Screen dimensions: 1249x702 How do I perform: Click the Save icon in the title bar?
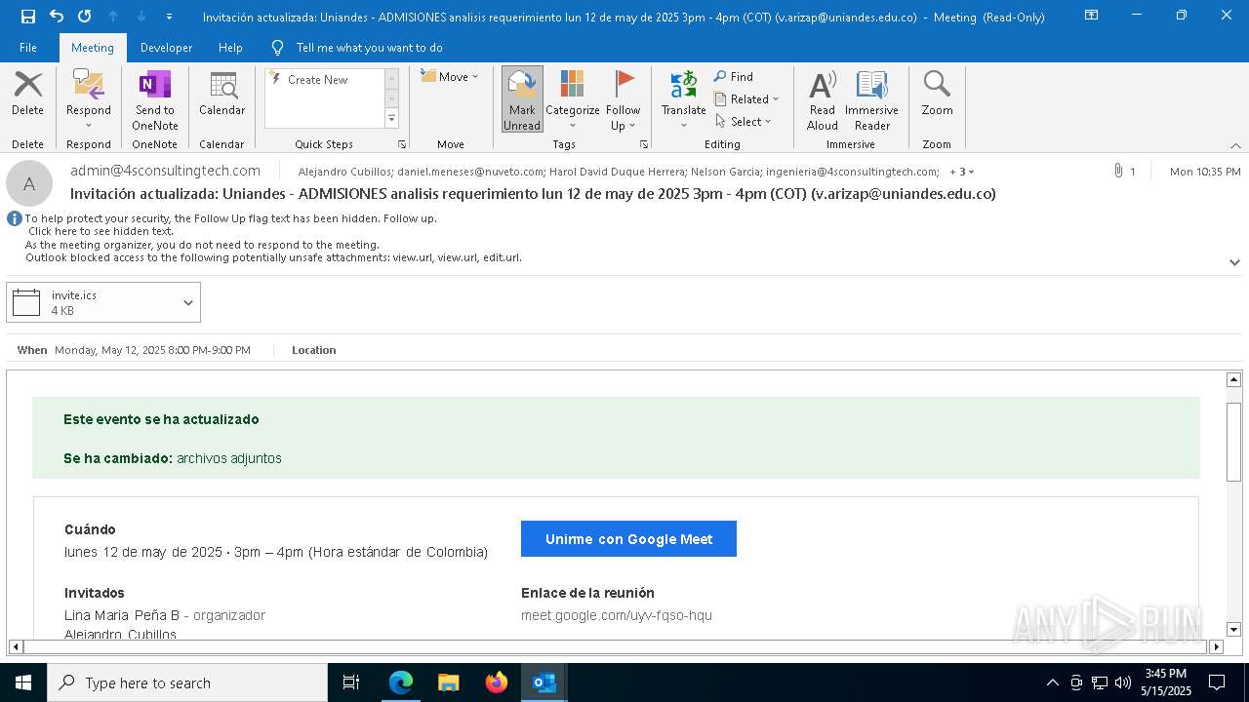tap(28, 17)
